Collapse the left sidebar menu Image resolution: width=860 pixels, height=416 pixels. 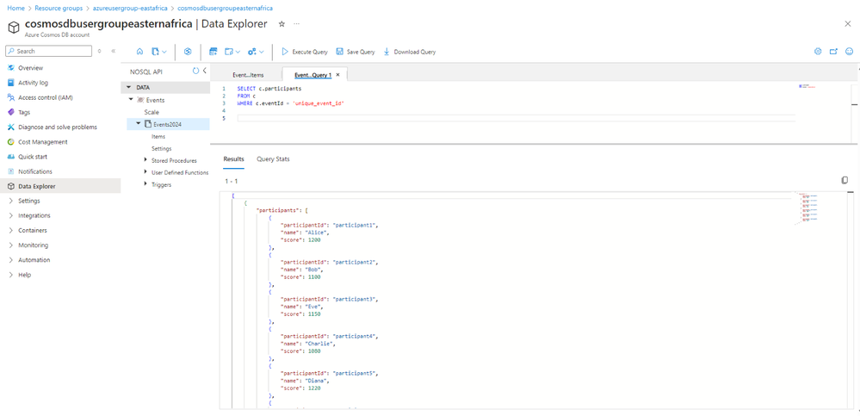coord(114,51)
